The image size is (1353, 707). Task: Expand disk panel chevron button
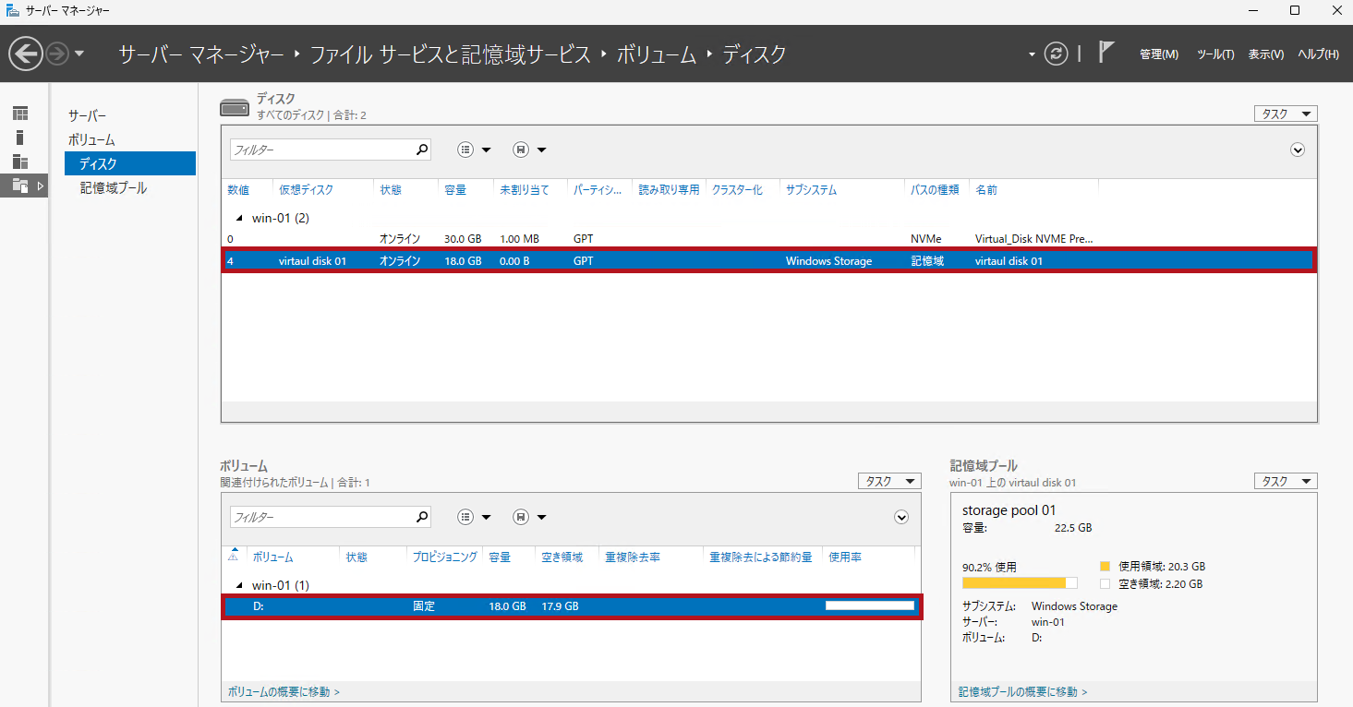[1297, 150]
